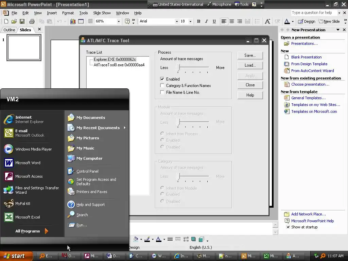Click the Shadow Style icon in drawing toolbar
The height and width of the screenshot is (261, 348).
pyautogui.click(x=193, y=239)
